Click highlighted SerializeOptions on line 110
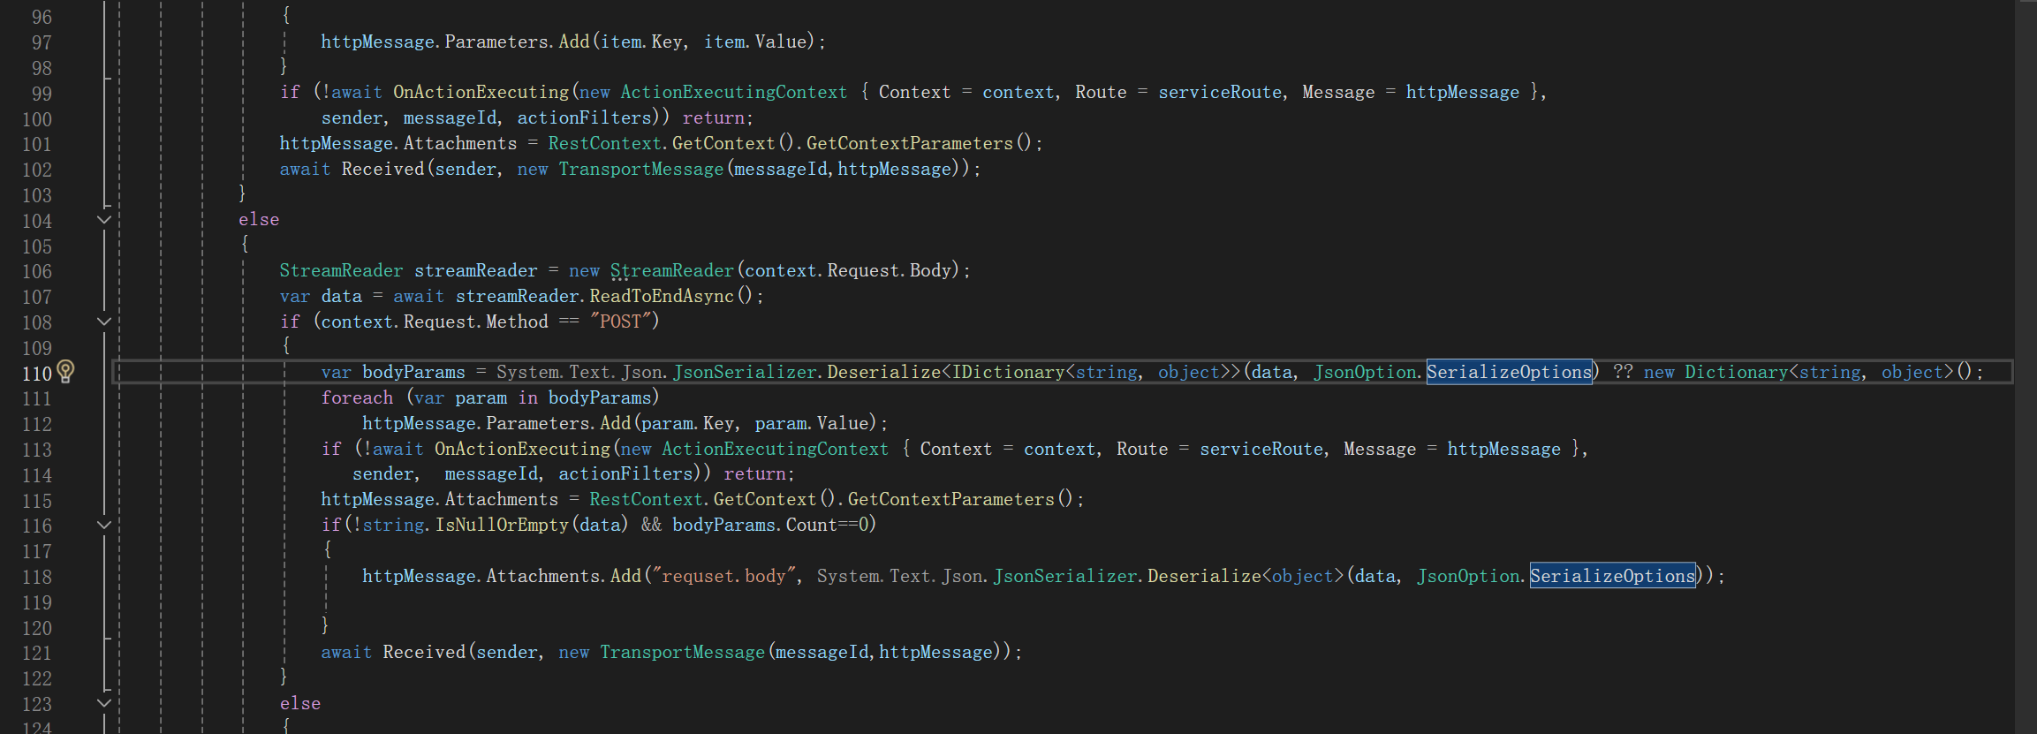This screenshot has height=734, width=2037. [1509, 373]
